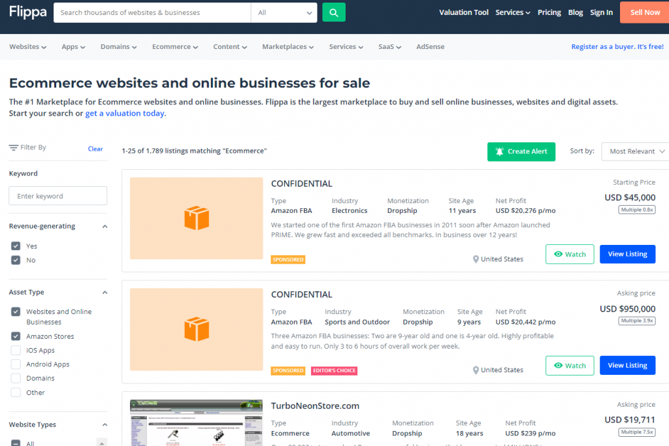Focus the main search input field
This screenshot has width=669, height=446.
click(152, 12)
